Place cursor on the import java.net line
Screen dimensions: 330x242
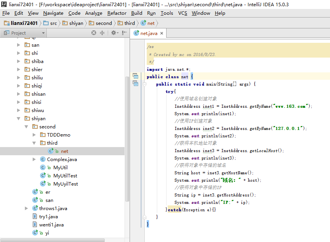click(169, 69)
